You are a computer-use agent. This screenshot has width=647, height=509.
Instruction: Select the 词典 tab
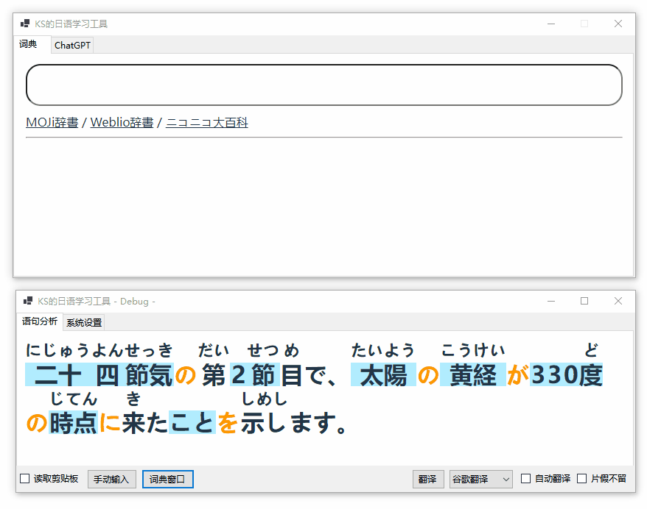(28, 45)
